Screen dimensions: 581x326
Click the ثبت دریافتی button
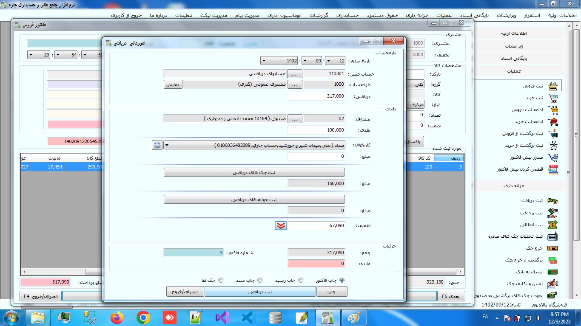coord(260,292)
